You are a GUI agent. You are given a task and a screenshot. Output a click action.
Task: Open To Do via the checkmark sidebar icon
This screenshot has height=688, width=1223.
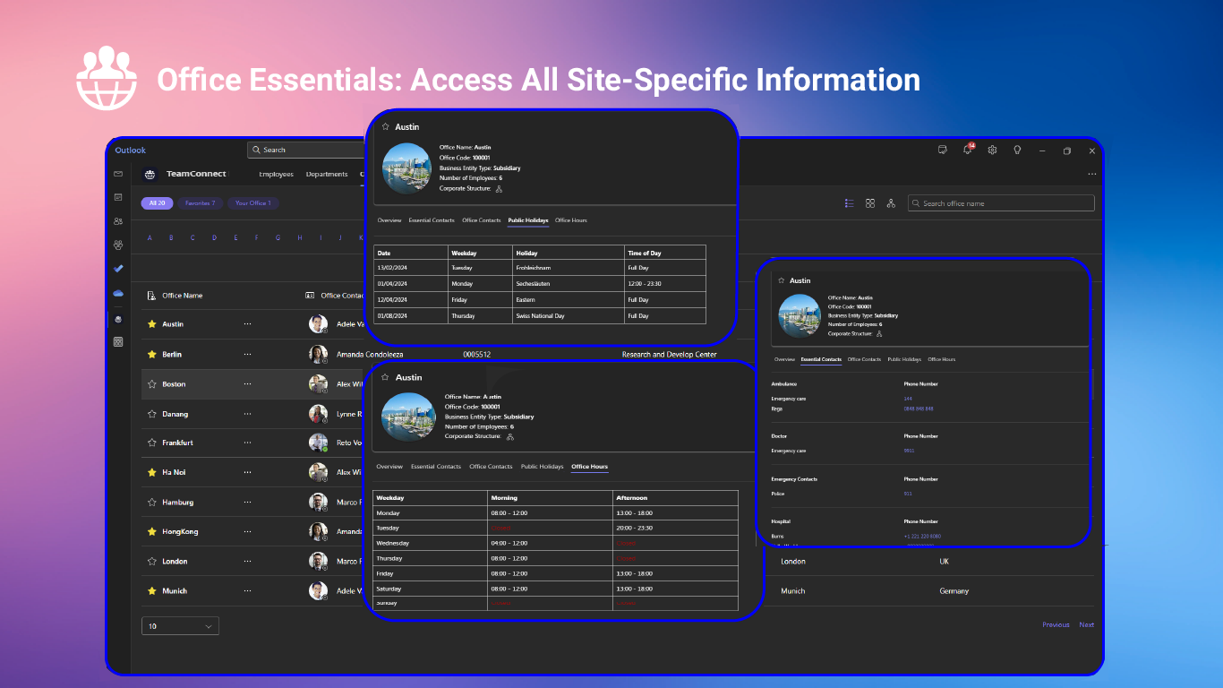coord(117,267)
